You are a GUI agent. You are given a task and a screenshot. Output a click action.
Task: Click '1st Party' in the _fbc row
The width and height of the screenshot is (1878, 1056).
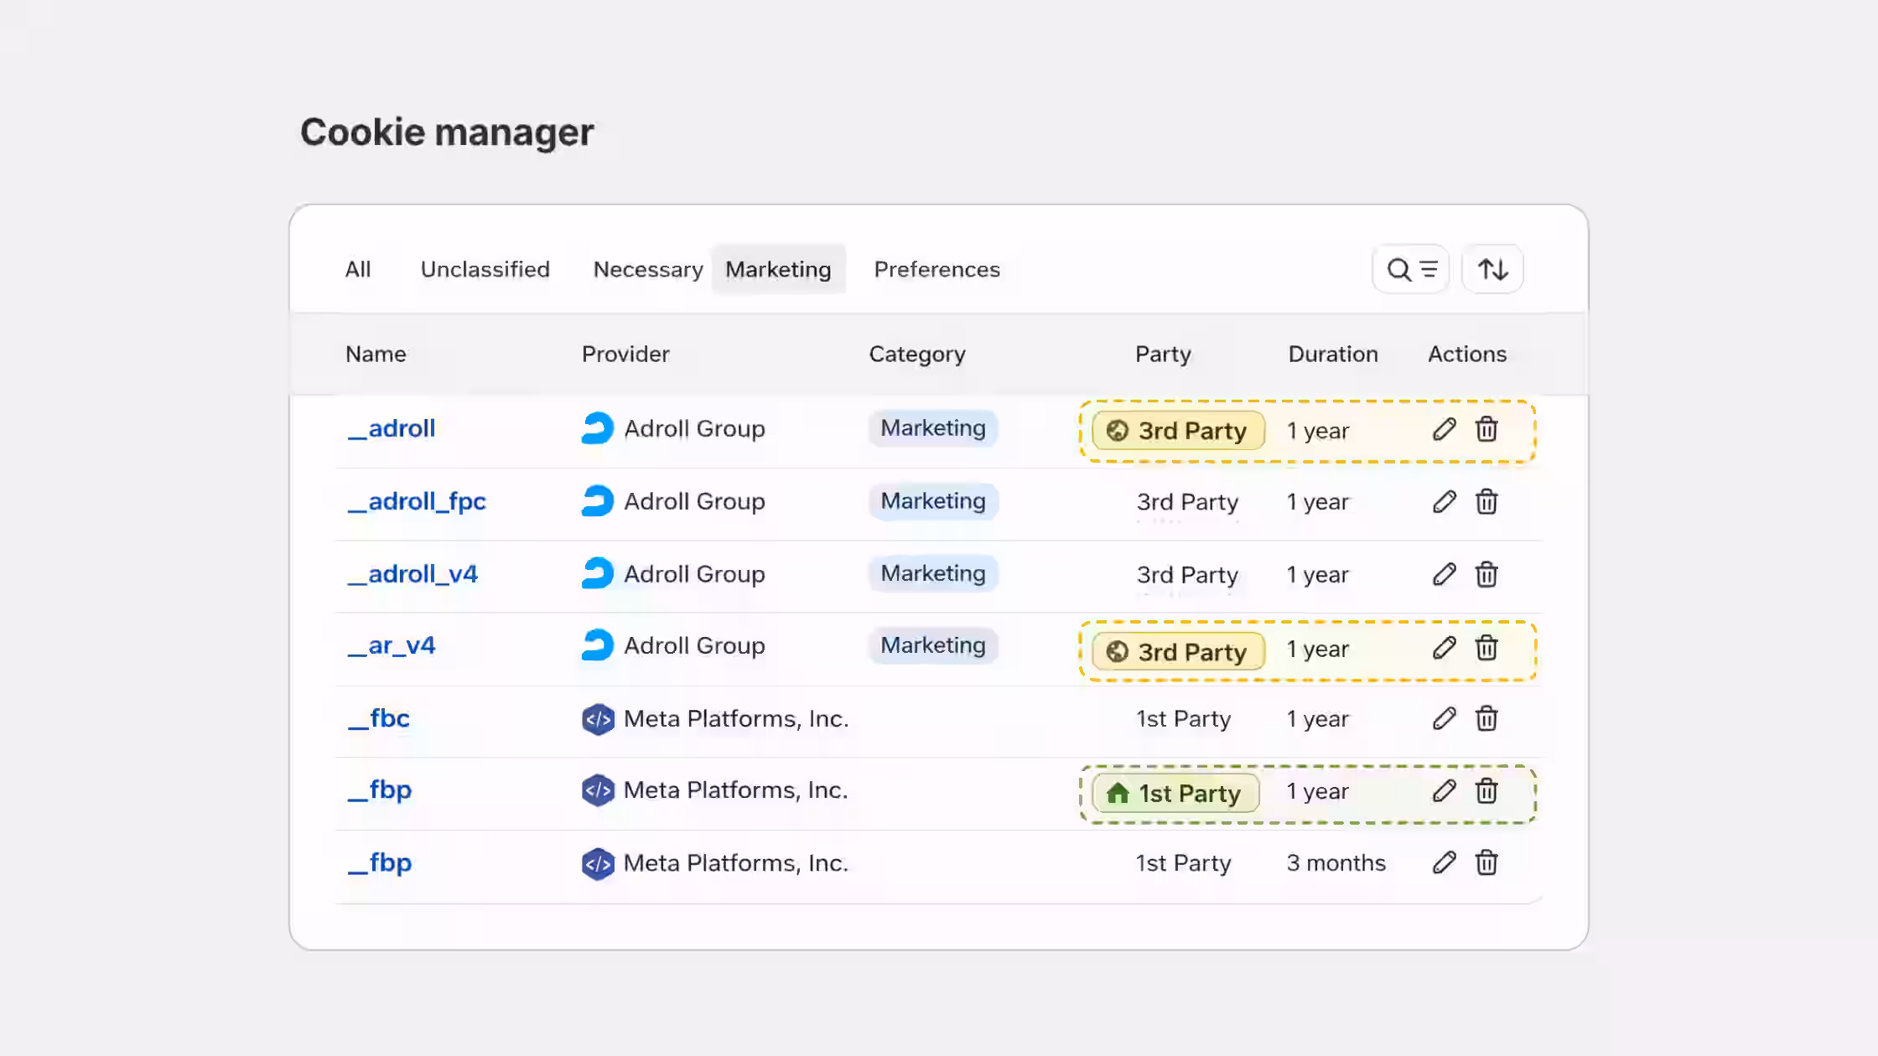(x=1183, y=719)
